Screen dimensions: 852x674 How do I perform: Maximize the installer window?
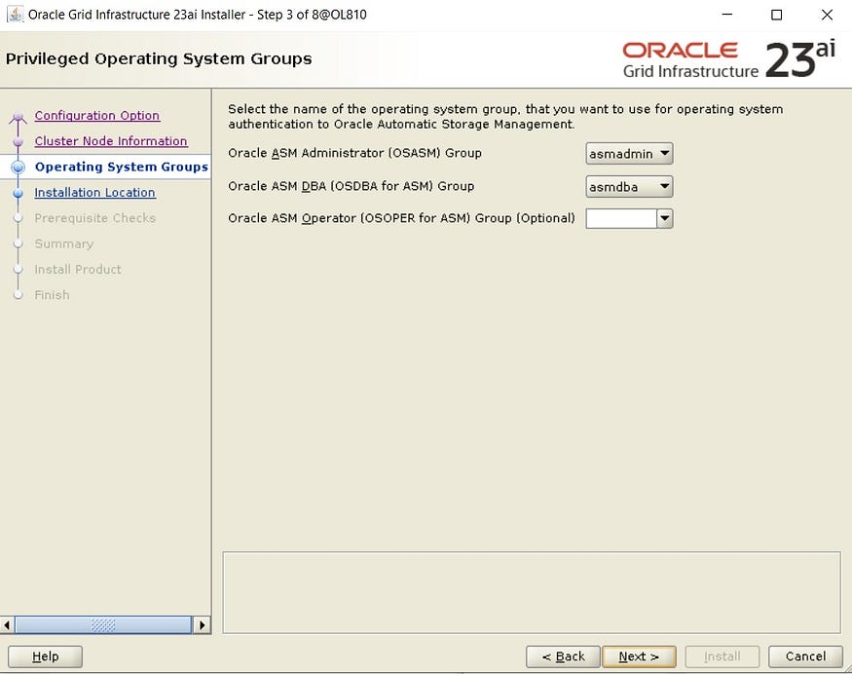click(x=777, y=15)
